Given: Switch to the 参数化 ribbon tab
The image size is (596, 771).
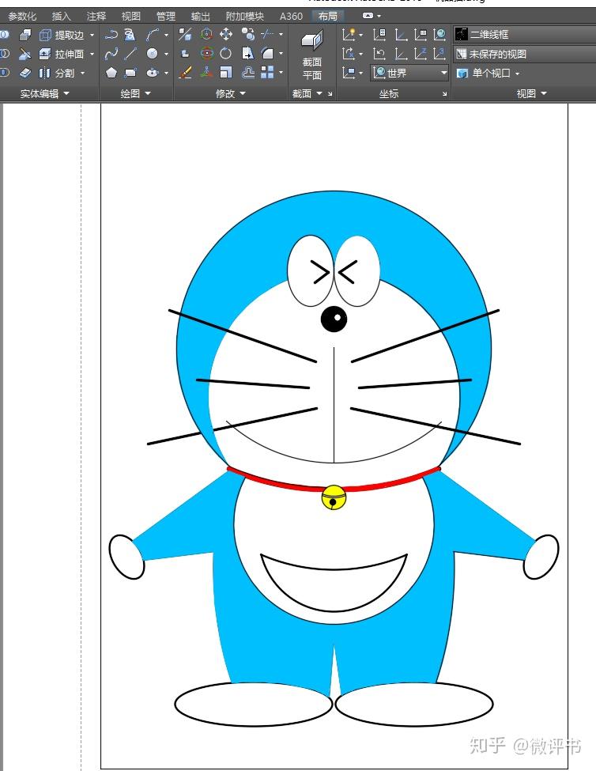Looking at the screenshot, I should click(22, 17).
